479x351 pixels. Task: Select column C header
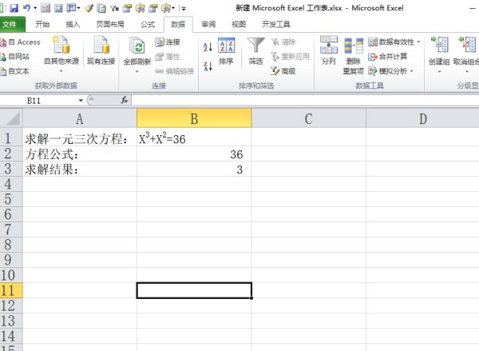pyautogui.click(x=308, y=118)
